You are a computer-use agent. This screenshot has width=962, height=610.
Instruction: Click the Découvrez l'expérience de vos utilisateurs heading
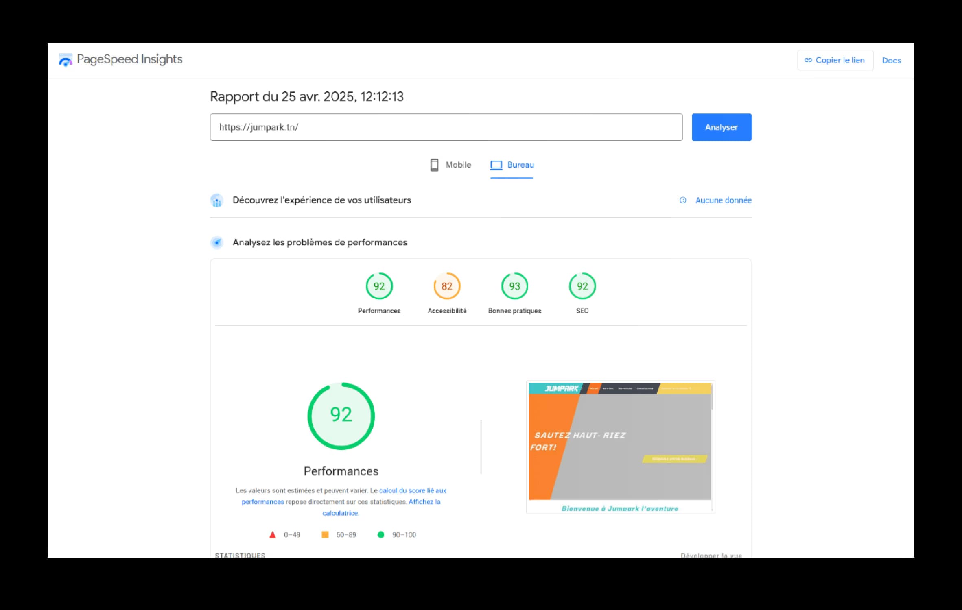321,200
